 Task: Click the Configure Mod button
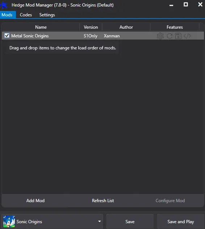[170, 201]
